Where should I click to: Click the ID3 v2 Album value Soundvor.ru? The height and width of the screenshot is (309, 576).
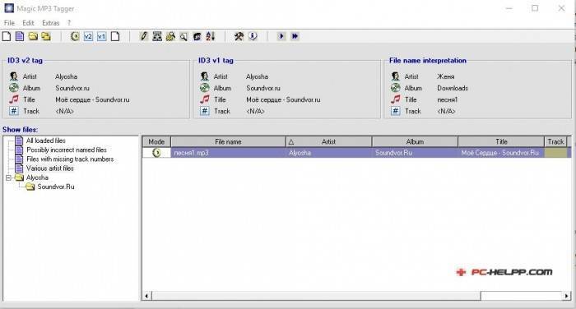72,88
